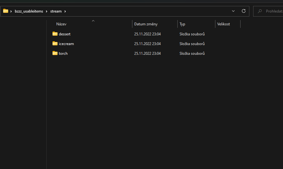Viewport: 283px width, 169px height.
Task: Refresh the current folder view
Action: pyautogui.click(x=243, y=11)
